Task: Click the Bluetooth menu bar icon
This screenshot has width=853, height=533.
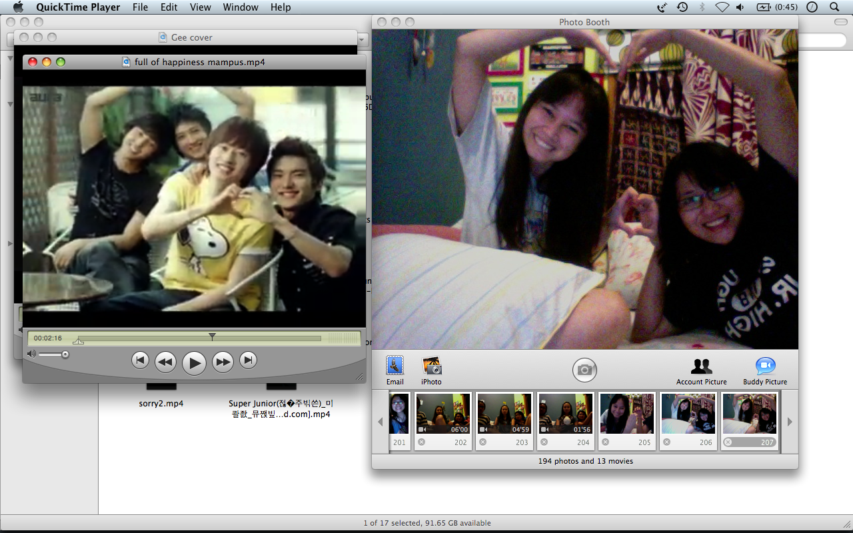Action: click(x=702, y=7)
